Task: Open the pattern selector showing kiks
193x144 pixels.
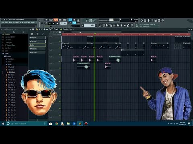Action: [89, 25]
